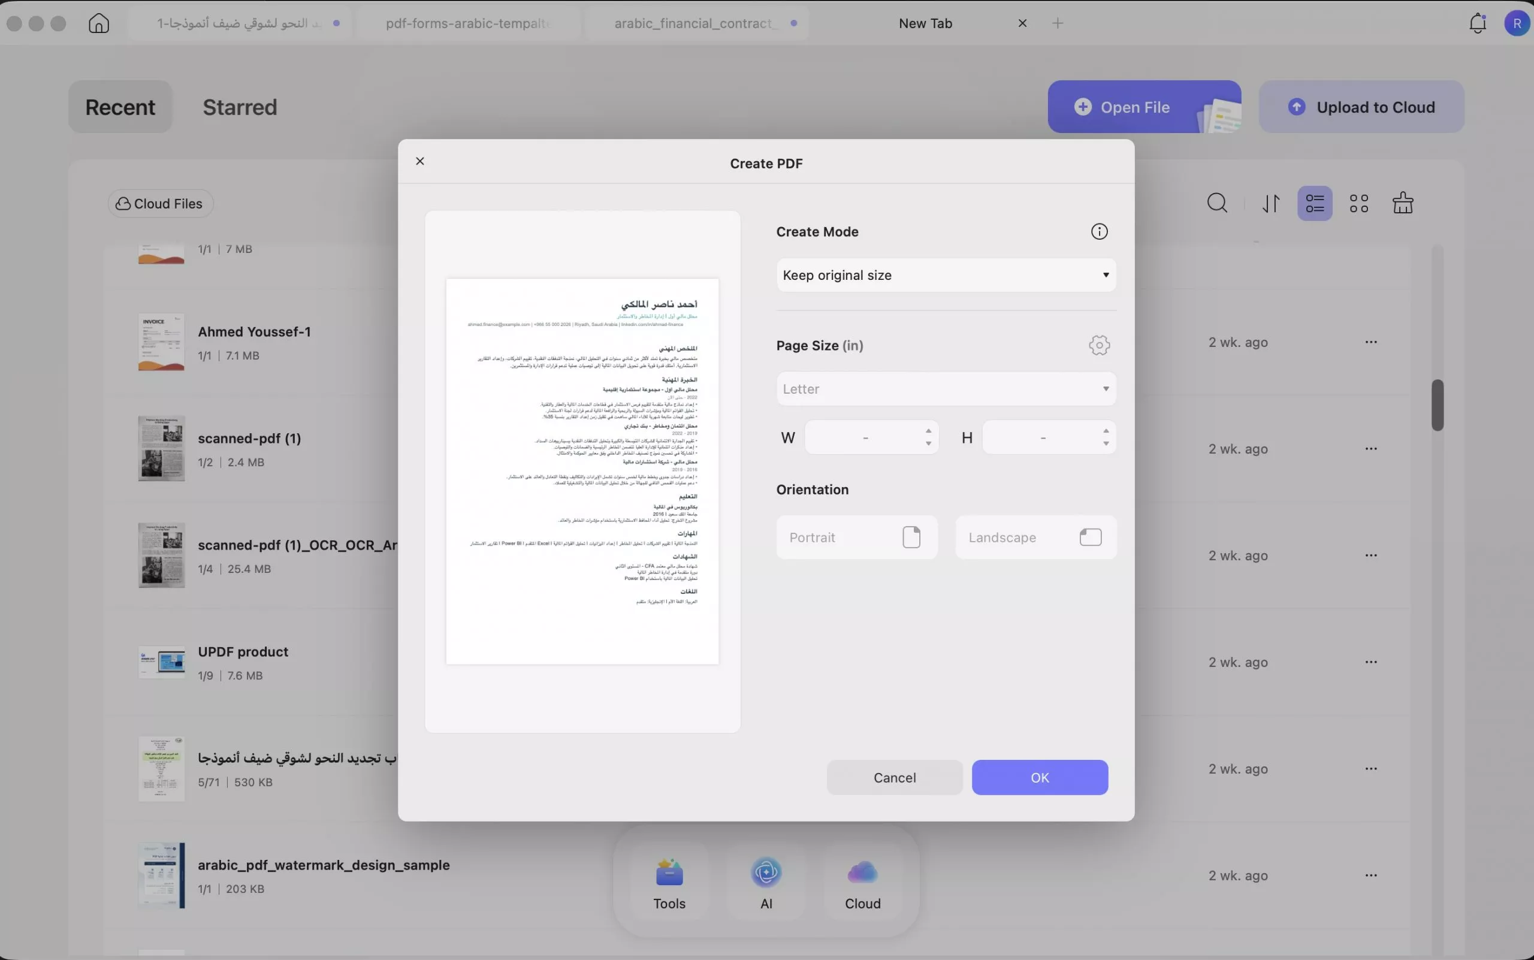Image resolution: width=1534 pixels, height=960 pixels.
Task: Open the arabic_pdf_watermark_design_sample thumbnail
Action: 161,876
